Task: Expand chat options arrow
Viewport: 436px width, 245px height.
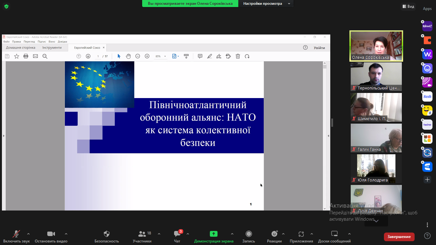Action: [x=188, y=234]
